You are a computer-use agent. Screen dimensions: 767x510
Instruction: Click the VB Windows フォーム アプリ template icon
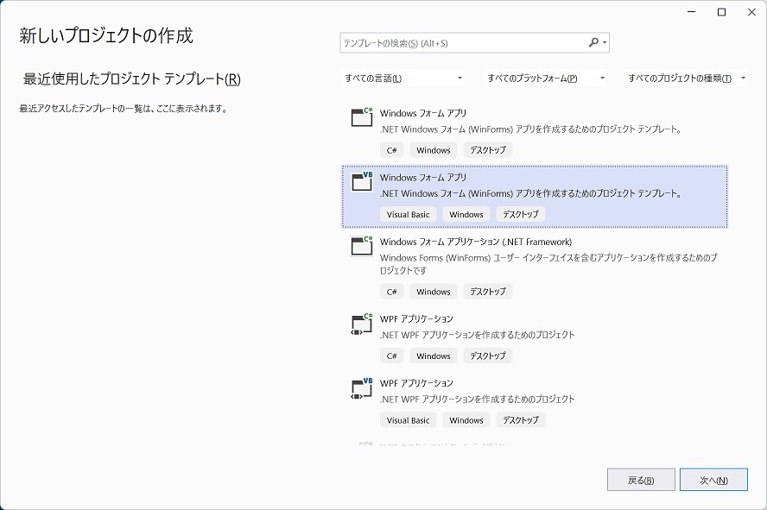360,183
